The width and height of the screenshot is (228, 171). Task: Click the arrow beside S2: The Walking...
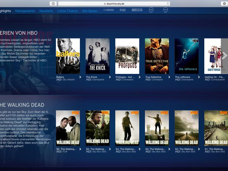pos(199,149)
